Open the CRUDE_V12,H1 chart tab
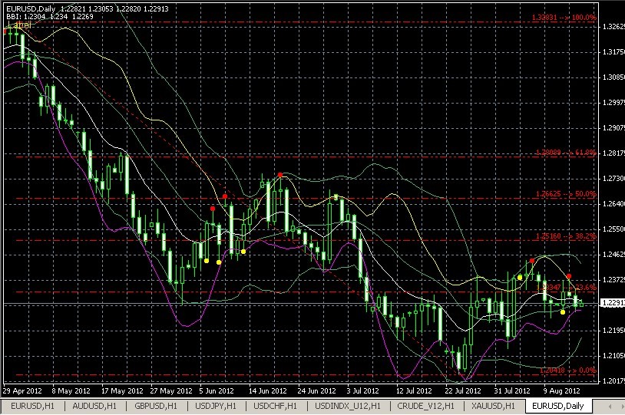 pyautogui.click(x=425, y=407)
